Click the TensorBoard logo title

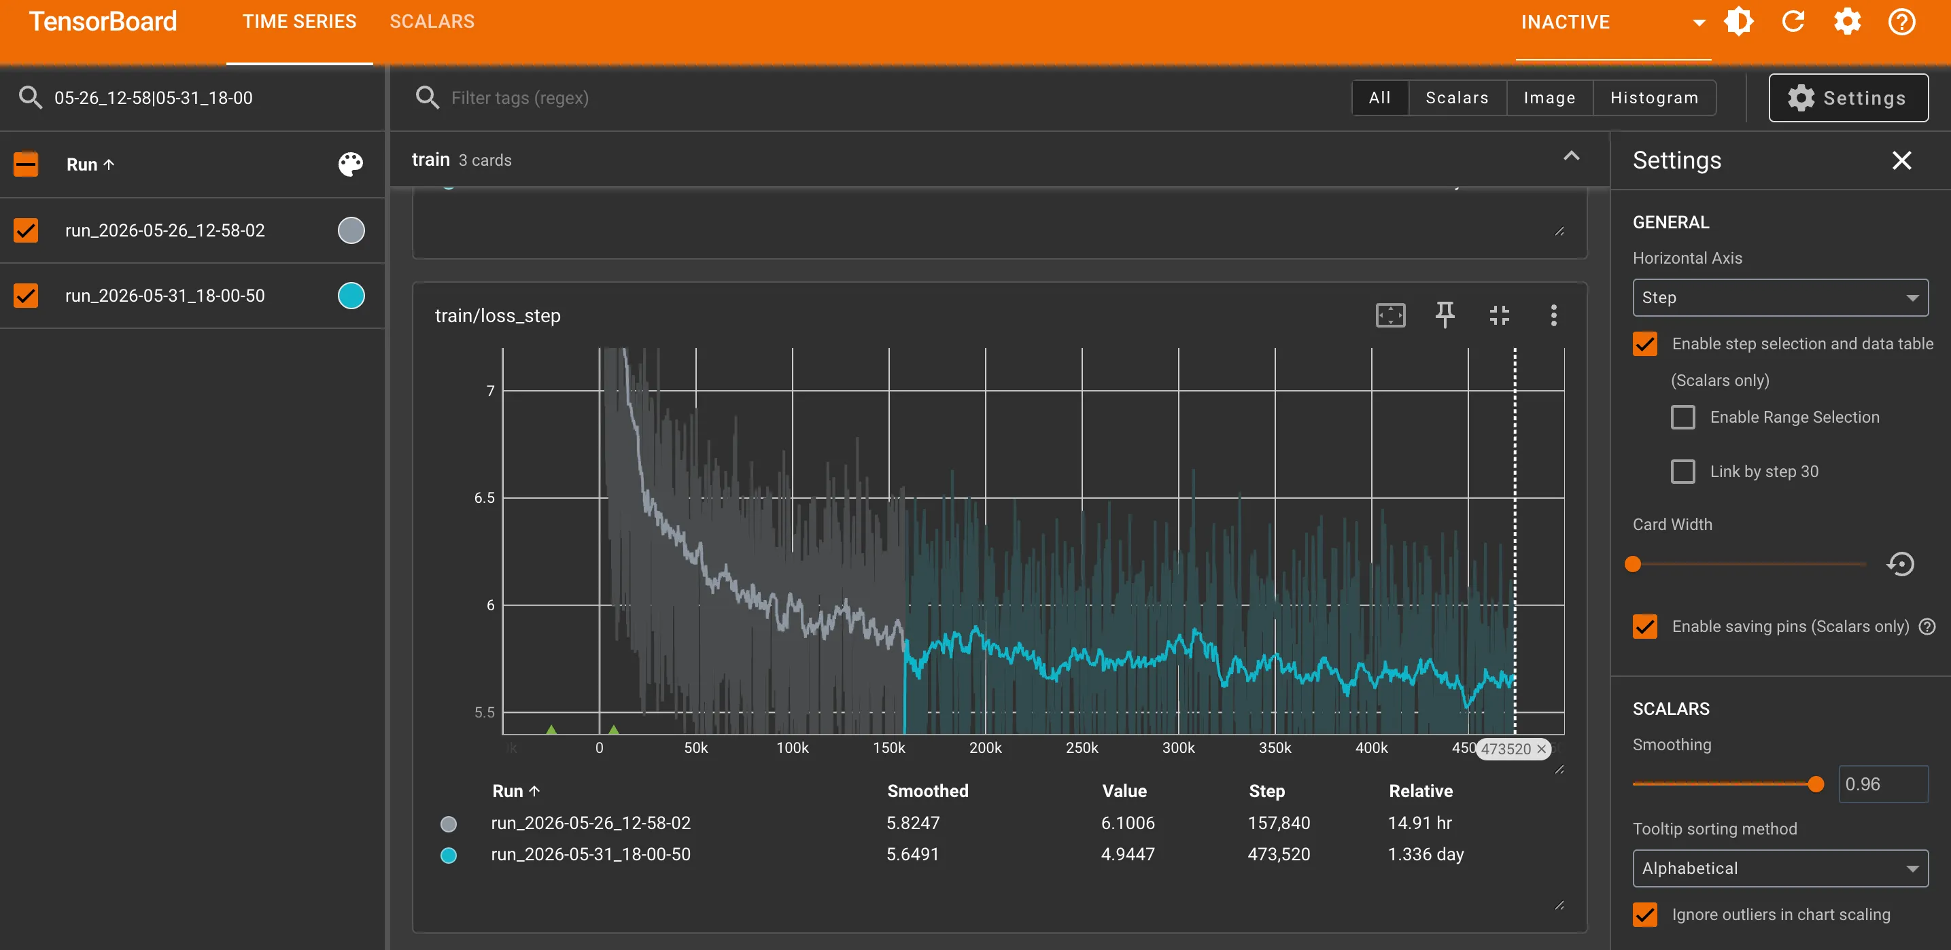(103, 21)
